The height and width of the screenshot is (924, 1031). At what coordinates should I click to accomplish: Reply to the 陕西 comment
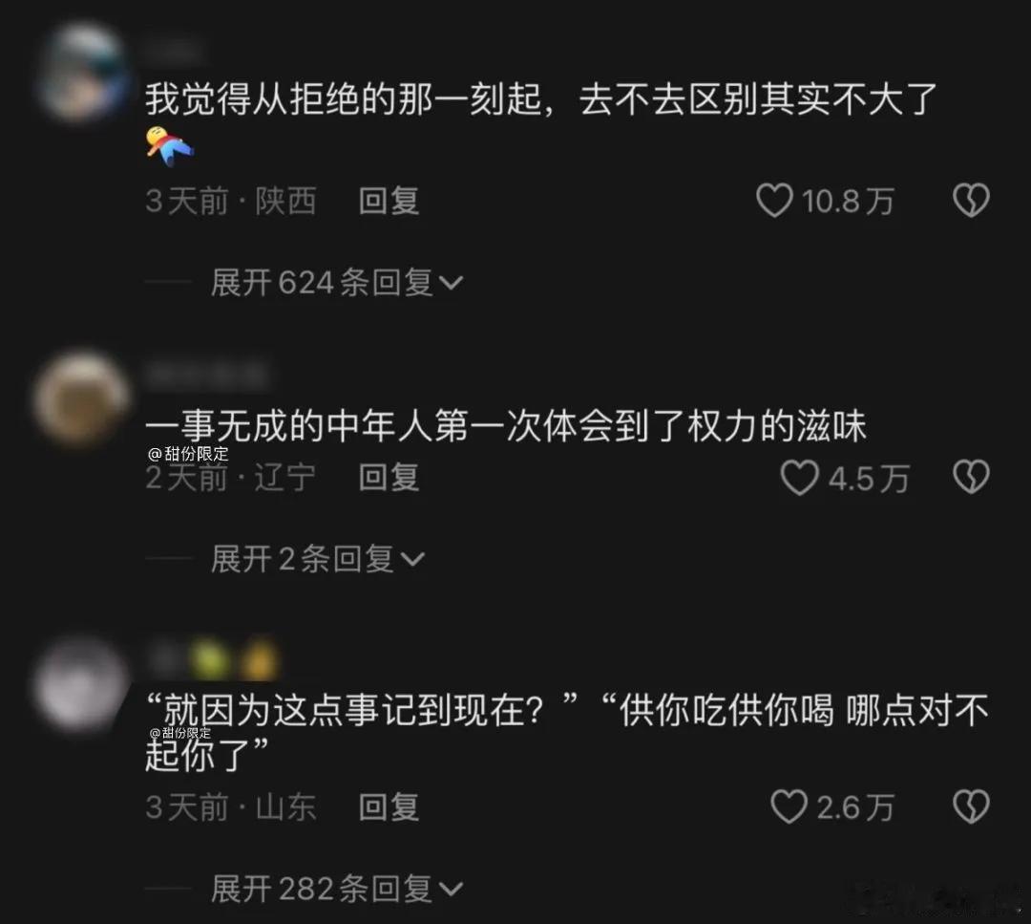pyautogui.click(x=389, y=201)
